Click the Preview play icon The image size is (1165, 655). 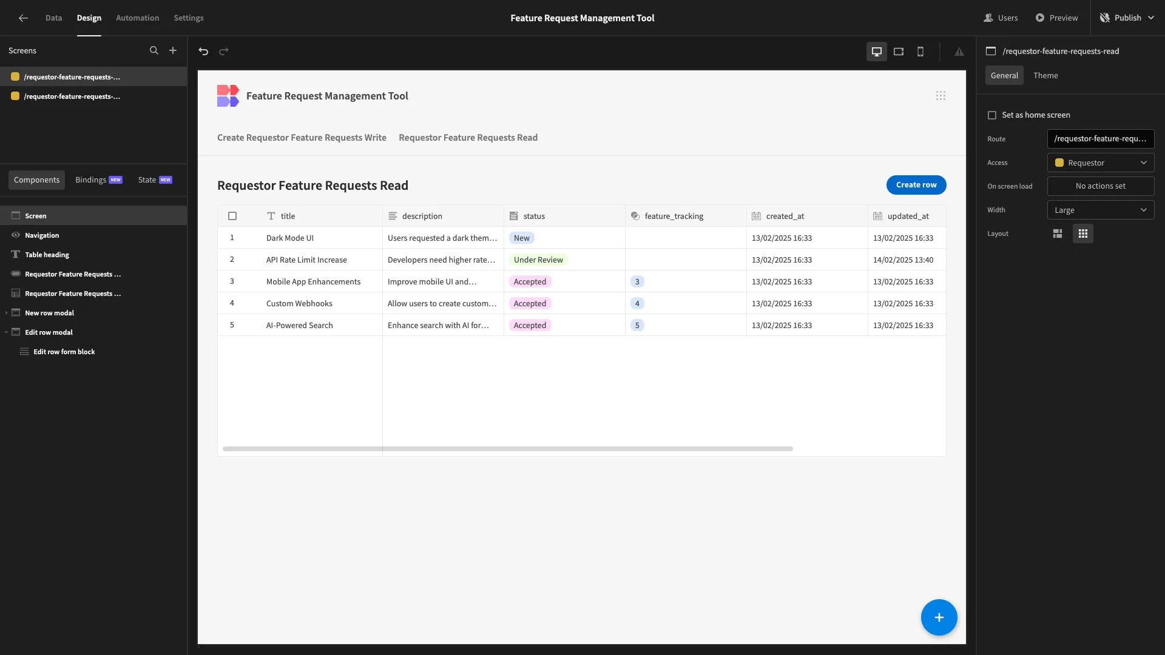click(x=1040, y=18)
